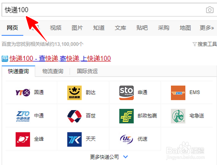Select the 快递查询 tab

[18, 71]
